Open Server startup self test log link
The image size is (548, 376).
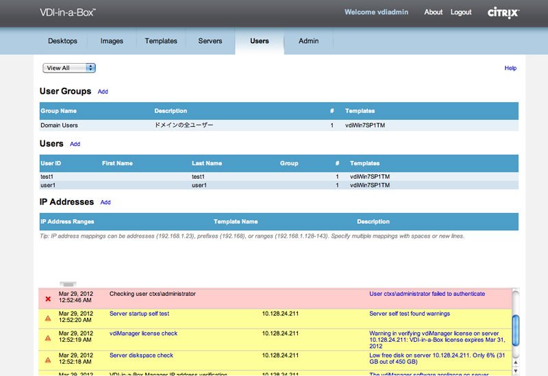(x=139, y=314)
